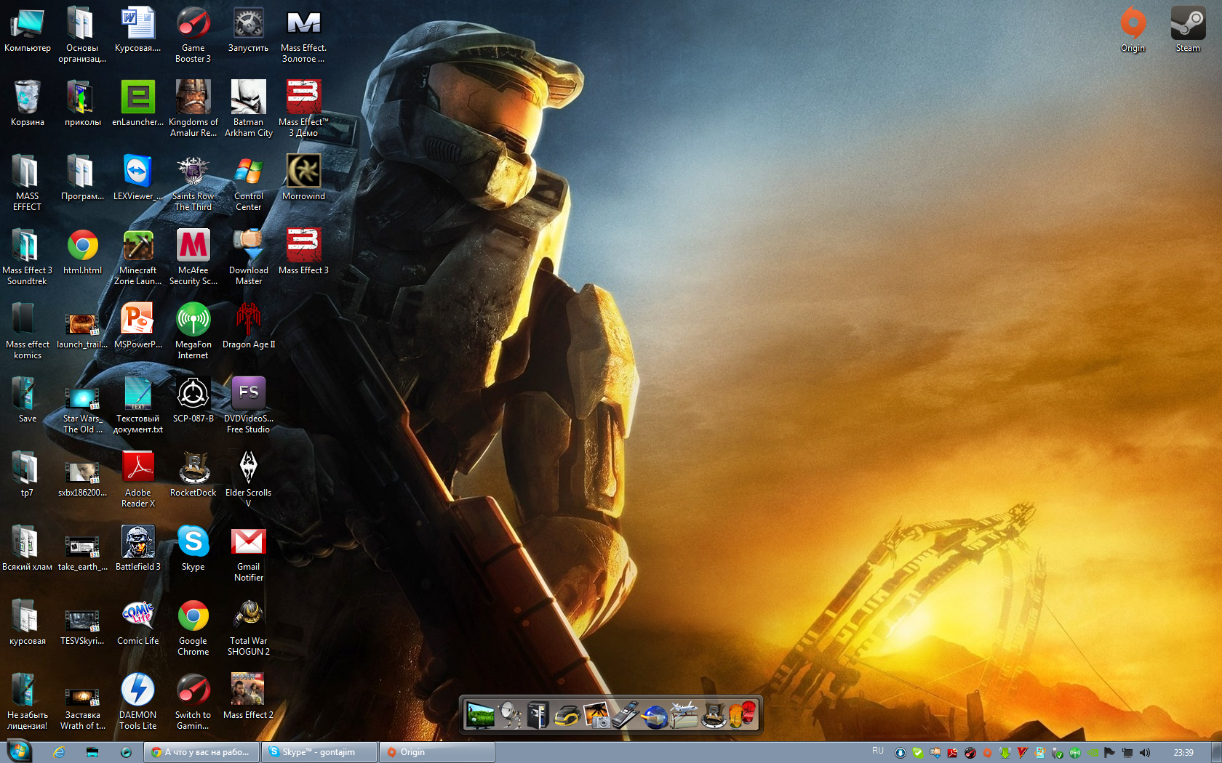Select the Текстовый документ.txt file

tap(138, 404)
